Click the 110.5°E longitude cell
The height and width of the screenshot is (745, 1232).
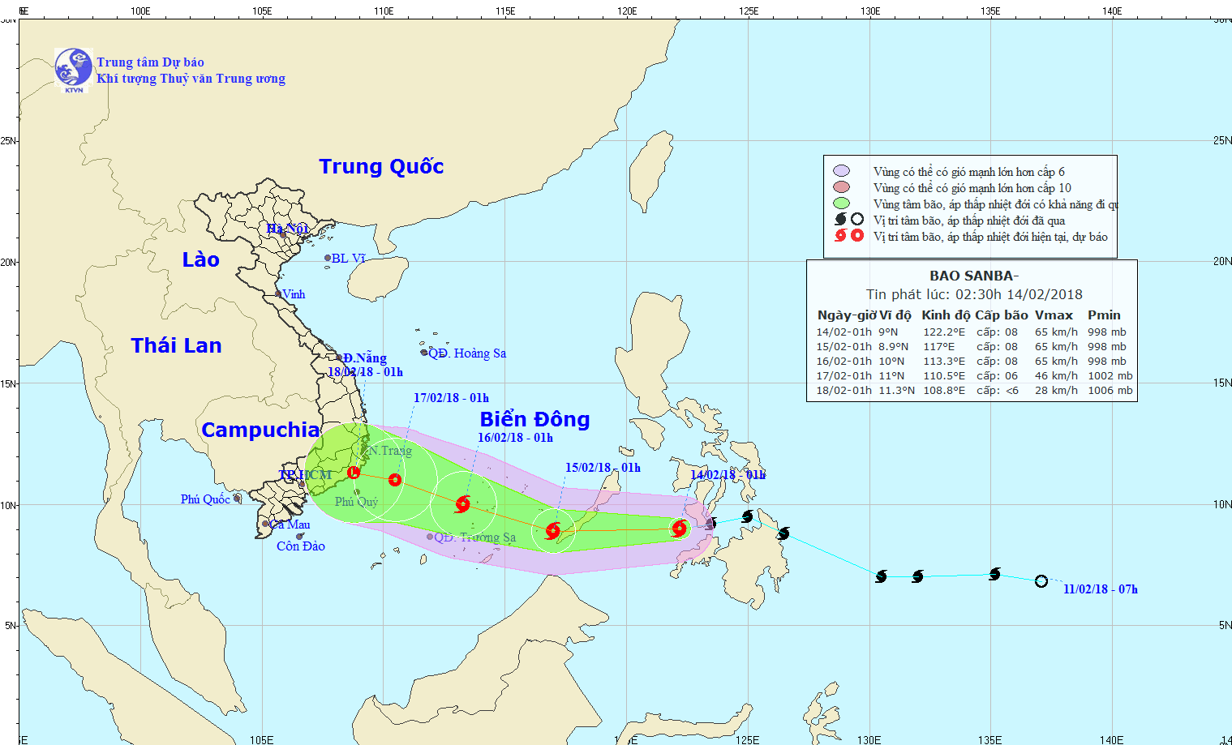point(944,376)
